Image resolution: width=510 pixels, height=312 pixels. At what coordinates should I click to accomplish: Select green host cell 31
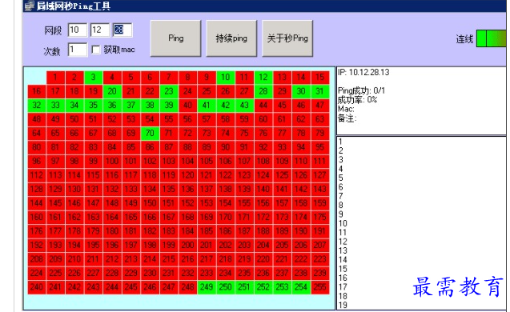319,91
